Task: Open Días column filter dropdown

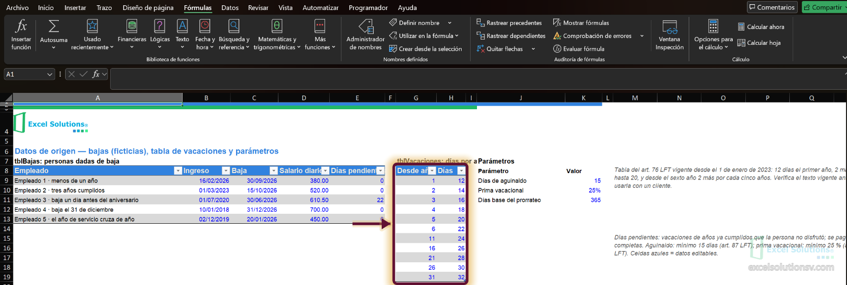Action: (x=461, y=170)
